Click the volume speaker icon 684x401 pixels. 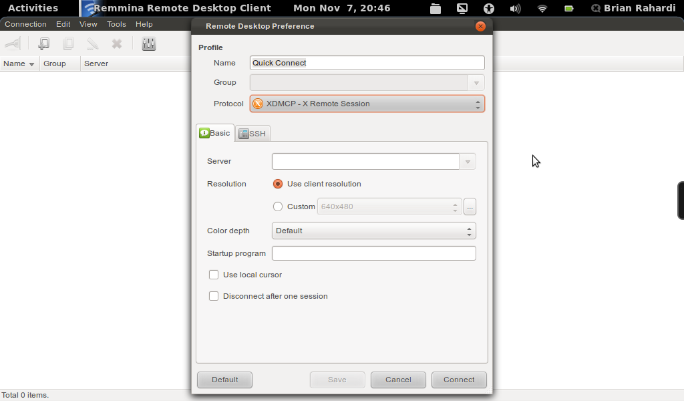(x=515, y=8)
